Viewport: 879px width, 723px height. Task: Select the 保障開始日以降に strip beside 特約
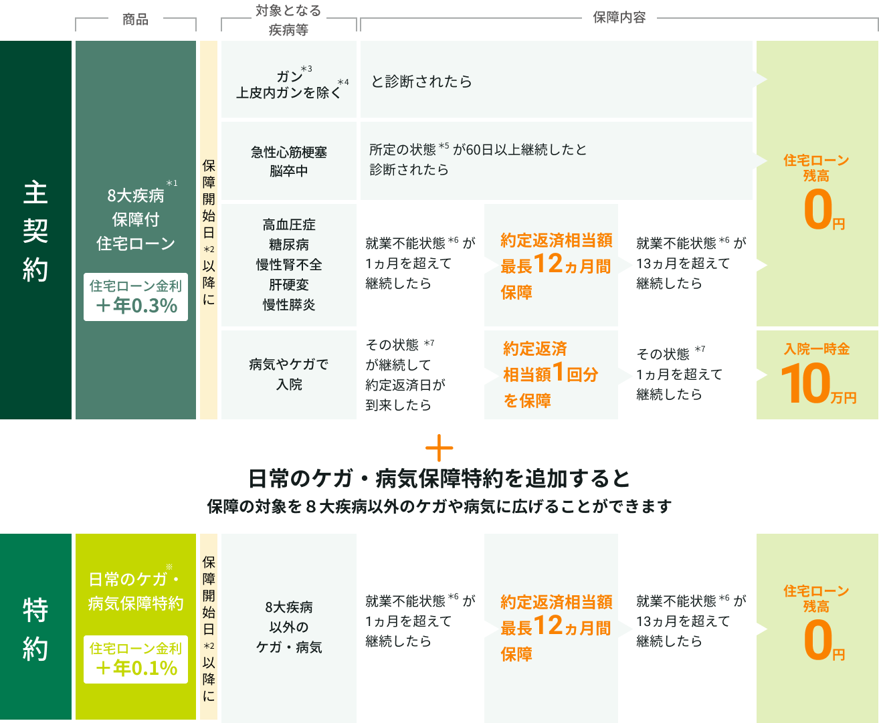click(209, 627)
